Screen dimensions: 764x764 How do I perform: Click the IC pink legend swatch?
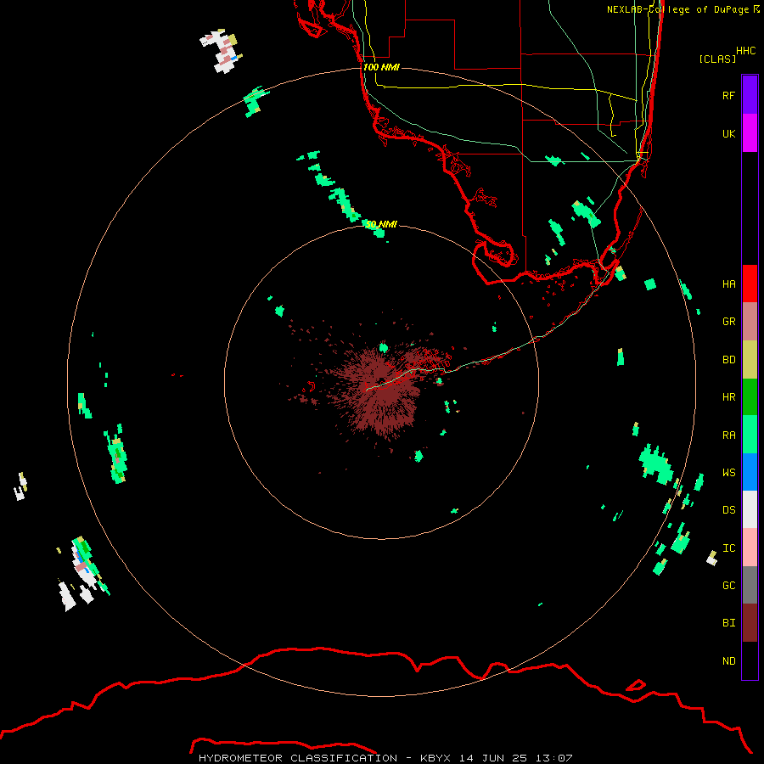click(x=750, y=548)
